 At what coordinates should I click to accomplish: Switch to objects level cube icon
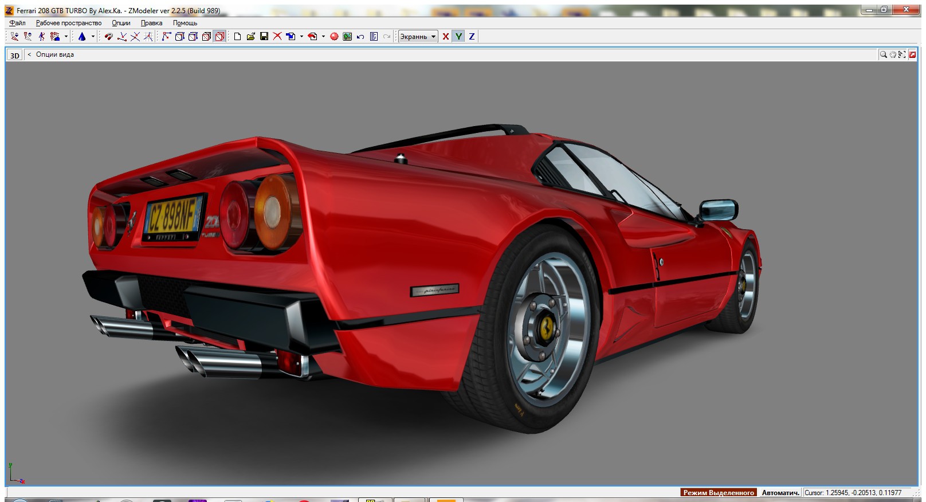(x=206, y=37)
